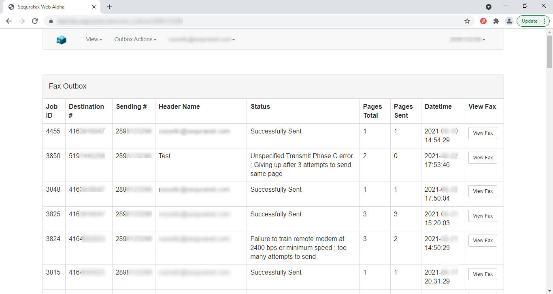Open the Chrome profile avatar
The width and height of the screenshot is (553, 294).
[x=509, y=21]
